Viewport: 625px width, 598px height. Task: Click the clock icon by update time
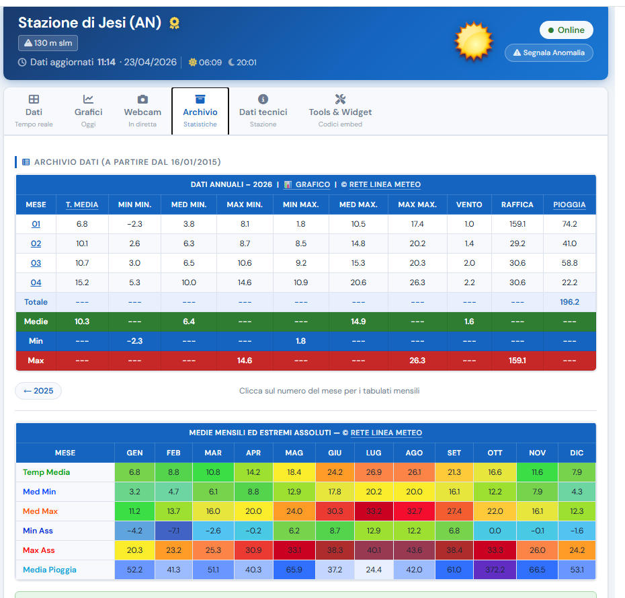22,63
